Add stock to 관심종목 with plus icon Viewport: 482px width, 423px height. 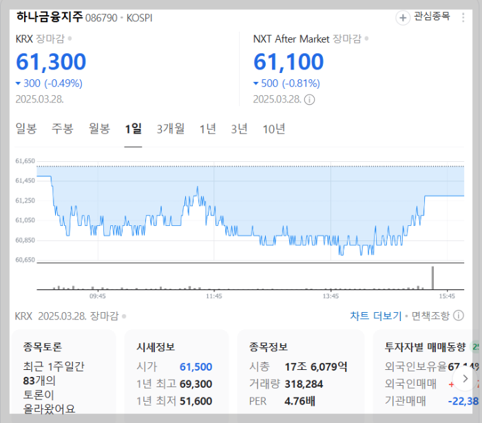click(403, 17)
